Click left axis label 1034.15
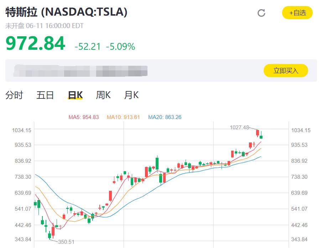The height and width of the screenshot is (248, 322). point(22,130)
